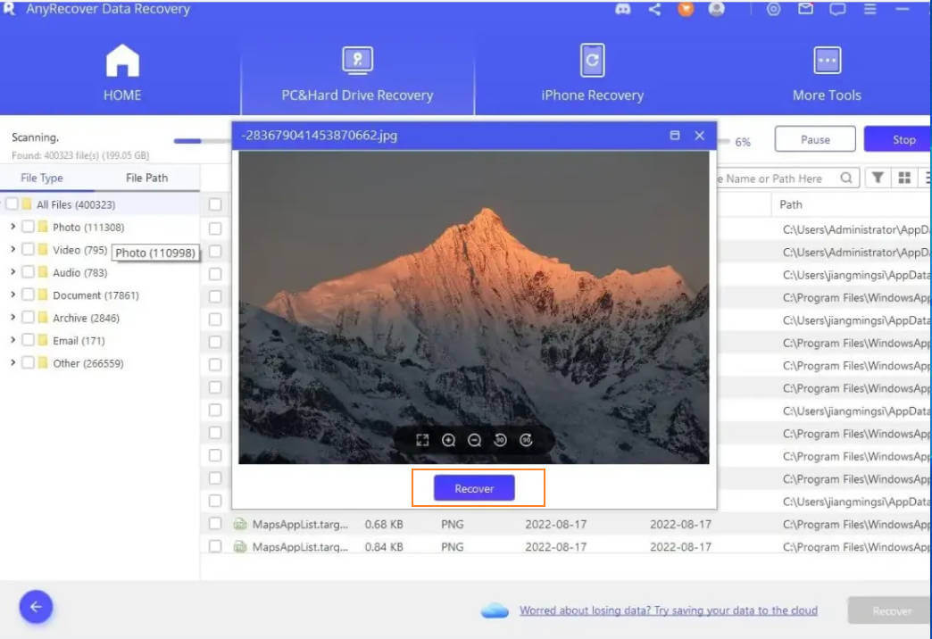Expand the Video category tree

[12, 250]
